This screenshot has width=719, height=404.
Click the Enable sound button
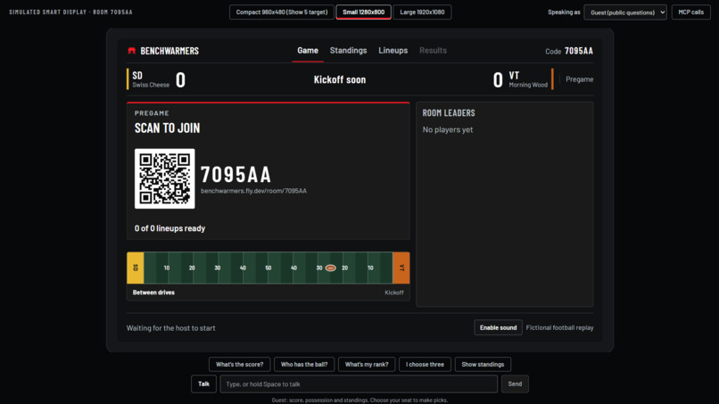click(498, 327)
